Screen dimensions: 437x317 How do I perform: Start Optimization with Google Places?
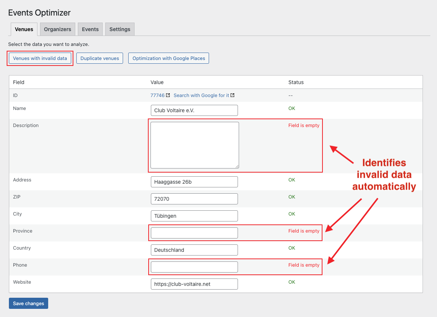pos(168,58)
